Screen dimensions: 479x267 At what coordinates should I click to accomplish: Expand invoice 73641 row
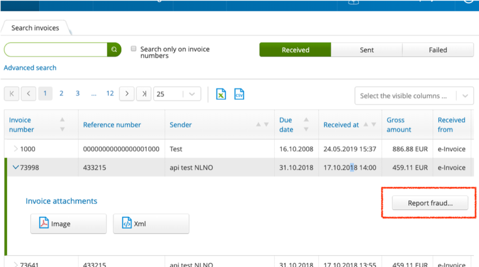[15, 264]
